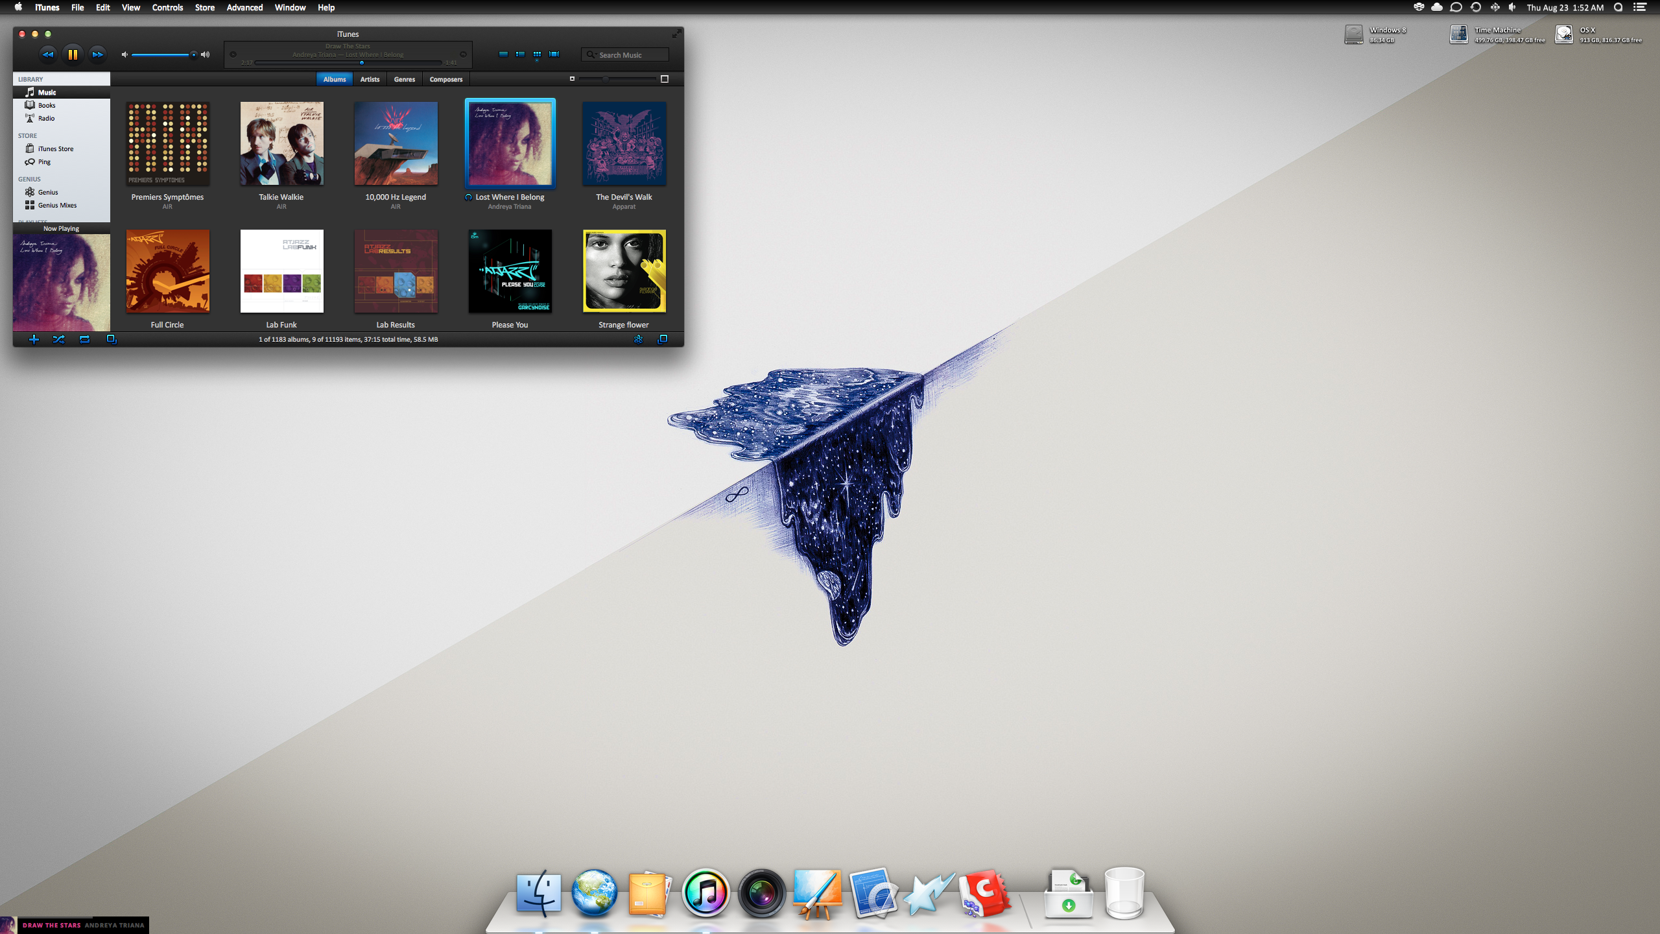Image resolution: width=1660 pixels, height=934 pixels.
Task: Open the Music library
Action: click(x=62, y=92)
